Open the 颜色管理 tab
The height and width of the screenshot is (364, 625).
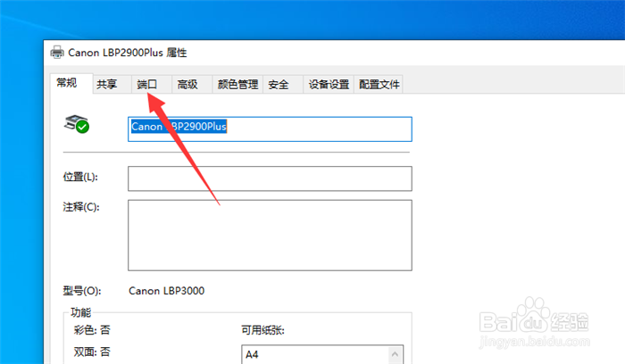tap(237, 85)
